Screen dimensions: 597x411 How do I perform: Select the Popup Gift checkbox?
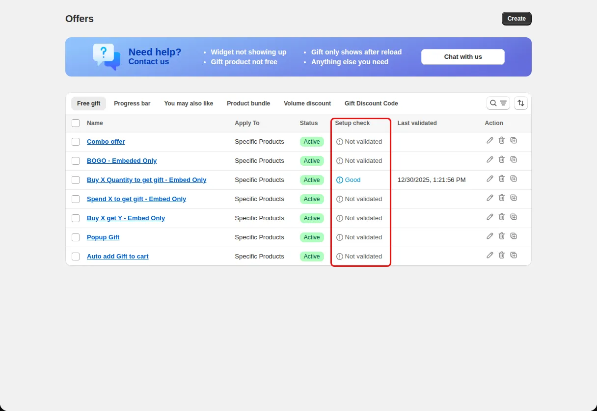click(76, 237)
